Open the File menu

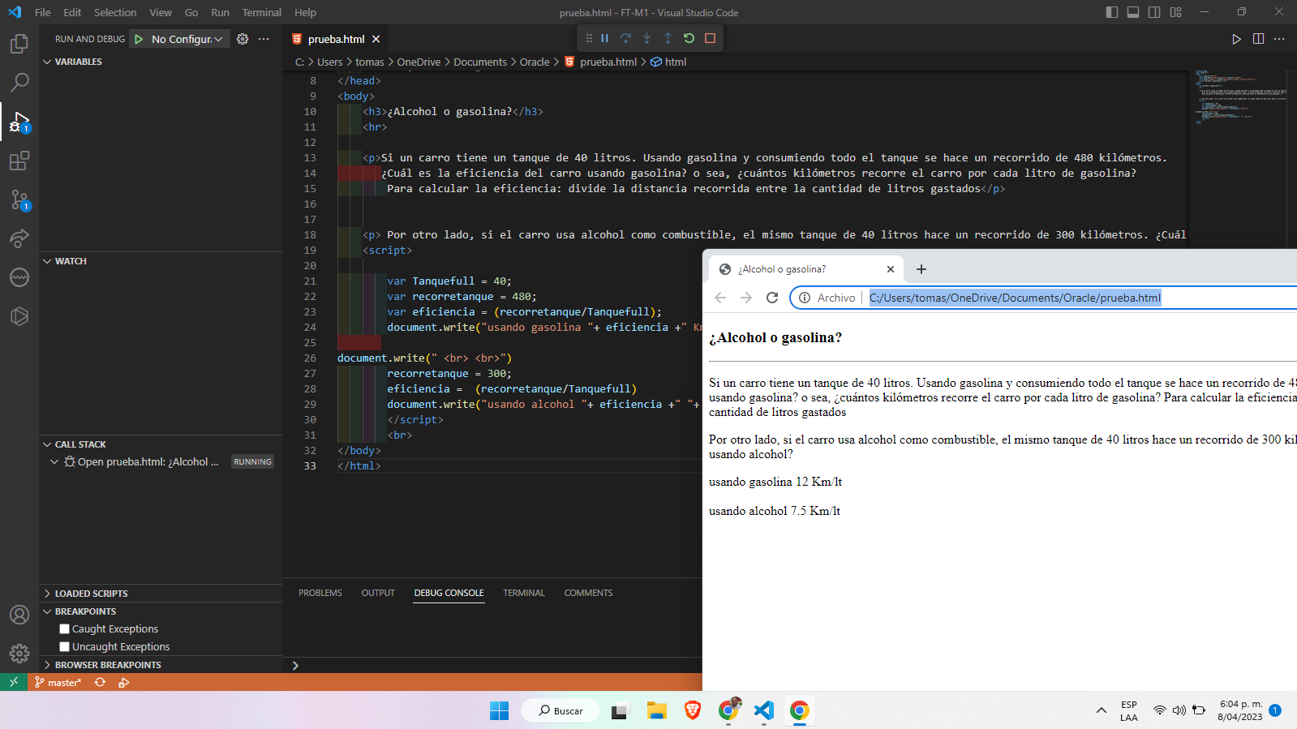(43, 12)
